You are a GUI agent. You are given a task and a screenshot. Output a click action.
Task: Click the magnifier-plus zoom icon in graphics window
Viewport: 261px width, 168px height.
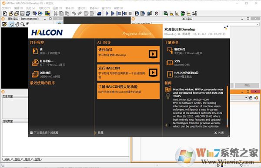(x=28, y=24)
